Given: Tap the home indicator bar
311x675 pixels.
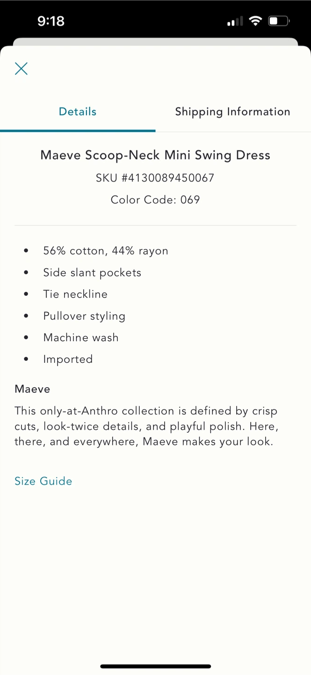Looking at the screenshot, I should [155, 666].
